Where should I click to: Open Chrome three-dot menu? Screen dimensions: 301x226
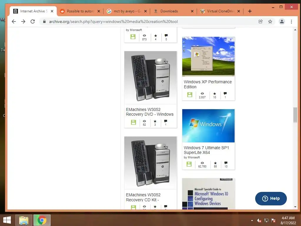point(291,21)
